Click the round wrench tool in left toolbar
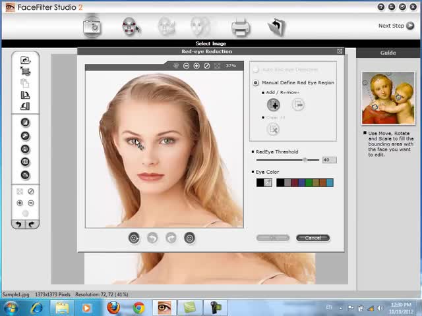 pos(25,136)
